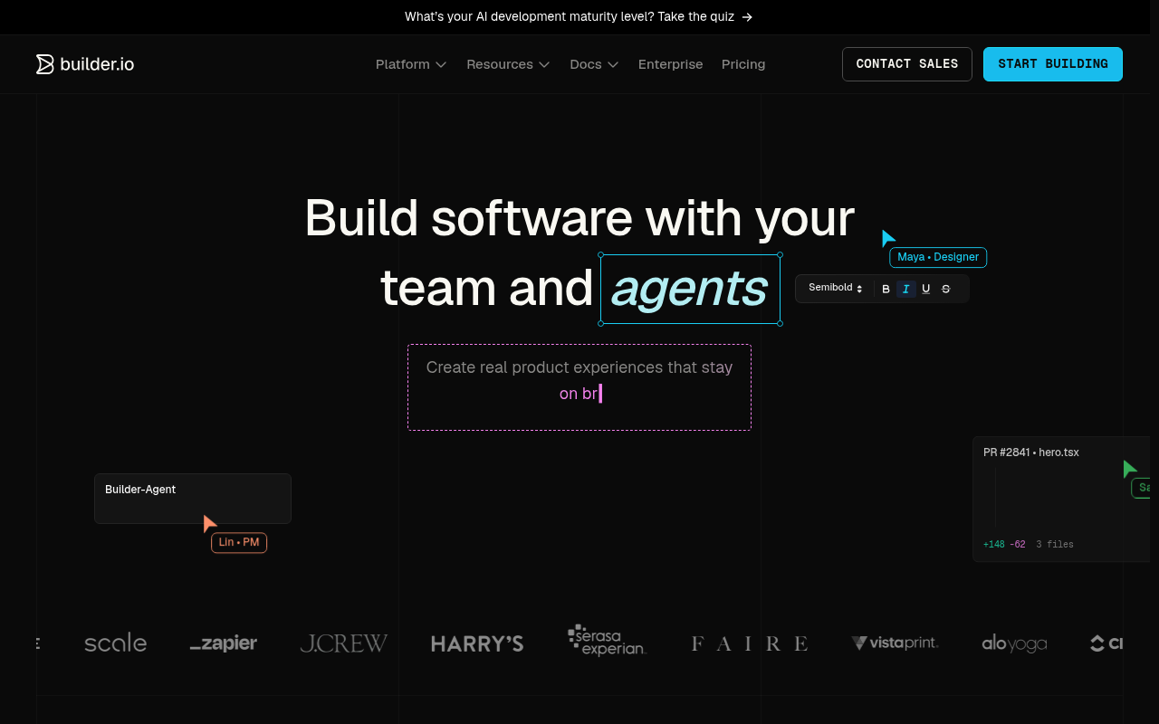Open the Pricing page
The image size is (1159, 724).
pyautogui.click(x=743, y=64)
